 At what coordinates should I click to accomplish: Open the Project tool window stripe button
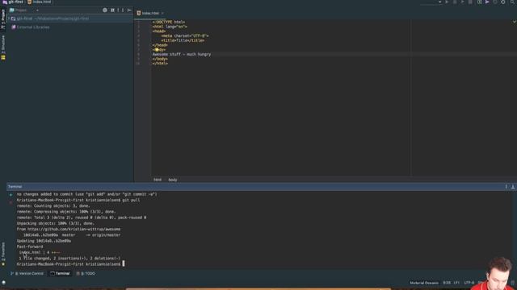[3, 19]
